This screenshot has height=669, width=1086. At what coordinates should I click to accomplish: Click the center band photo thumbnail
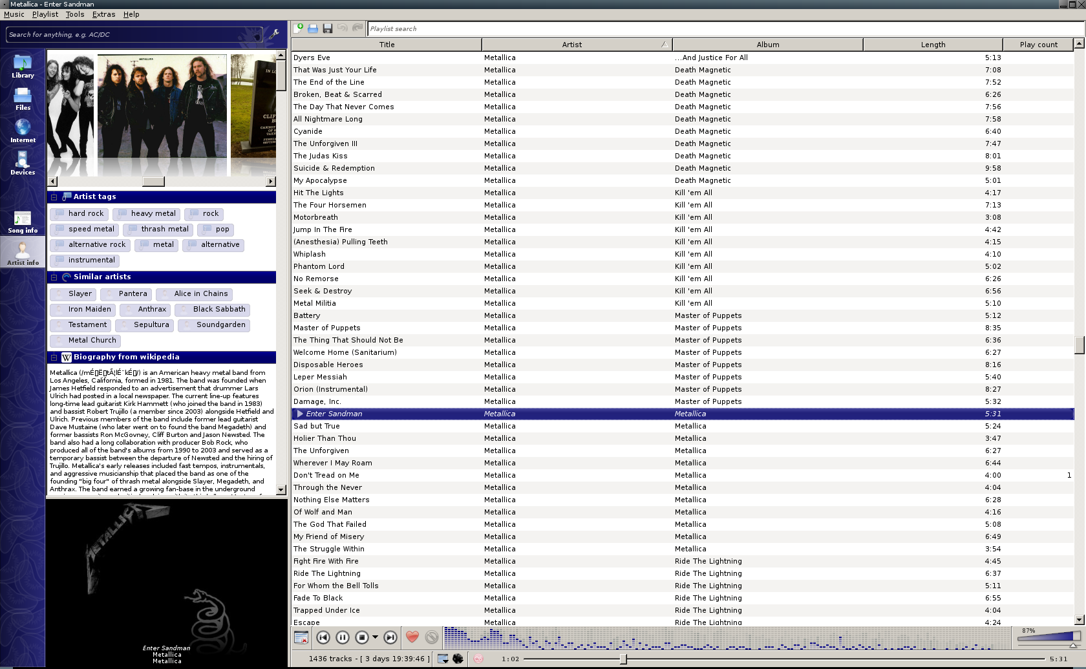162,106
